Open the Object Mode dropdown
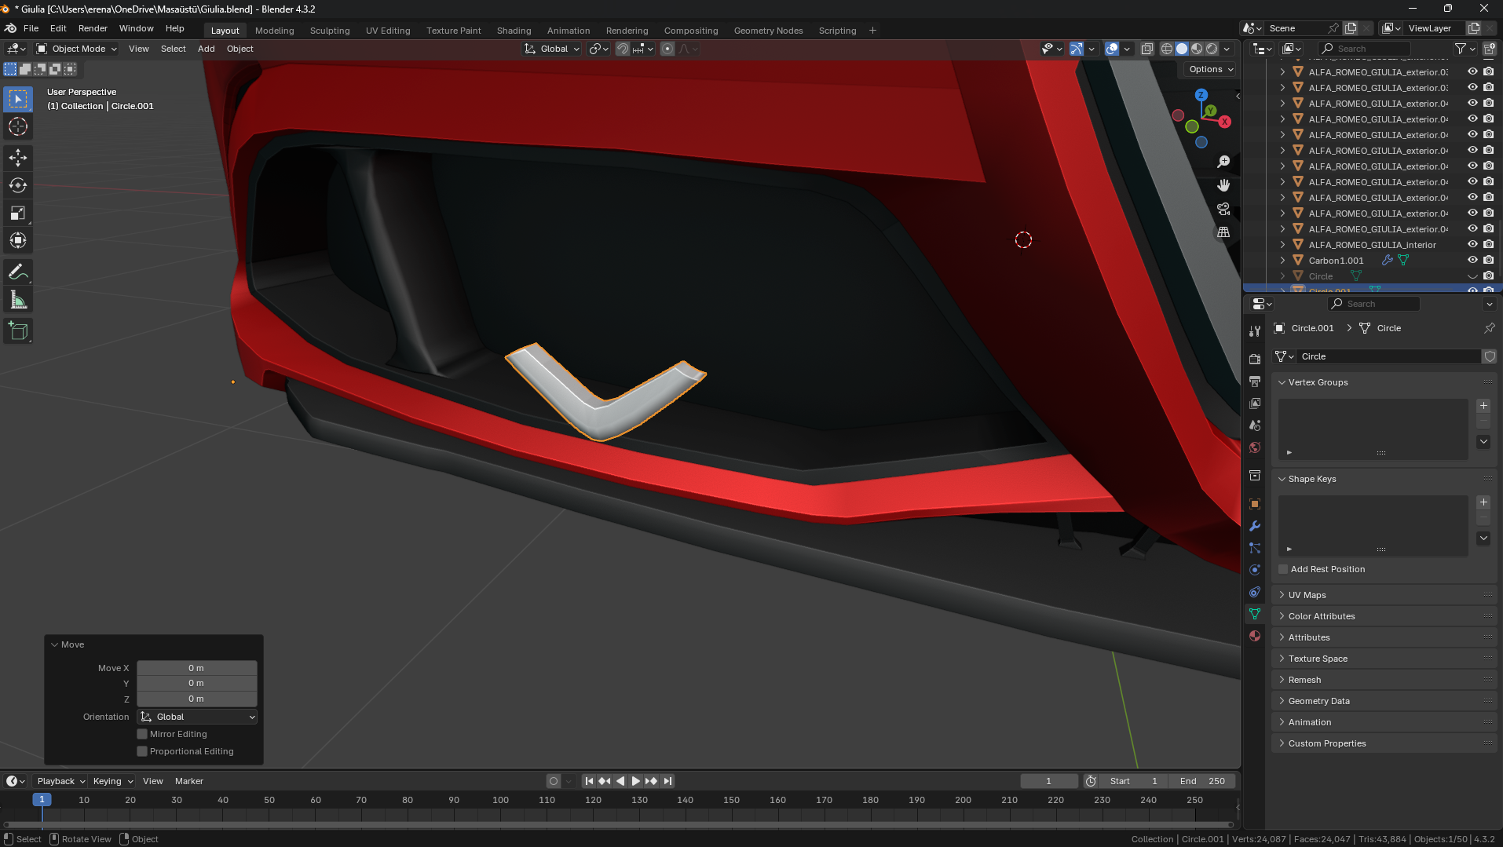The height and width of the screenshot is (847, 1503). click(77, 49)
